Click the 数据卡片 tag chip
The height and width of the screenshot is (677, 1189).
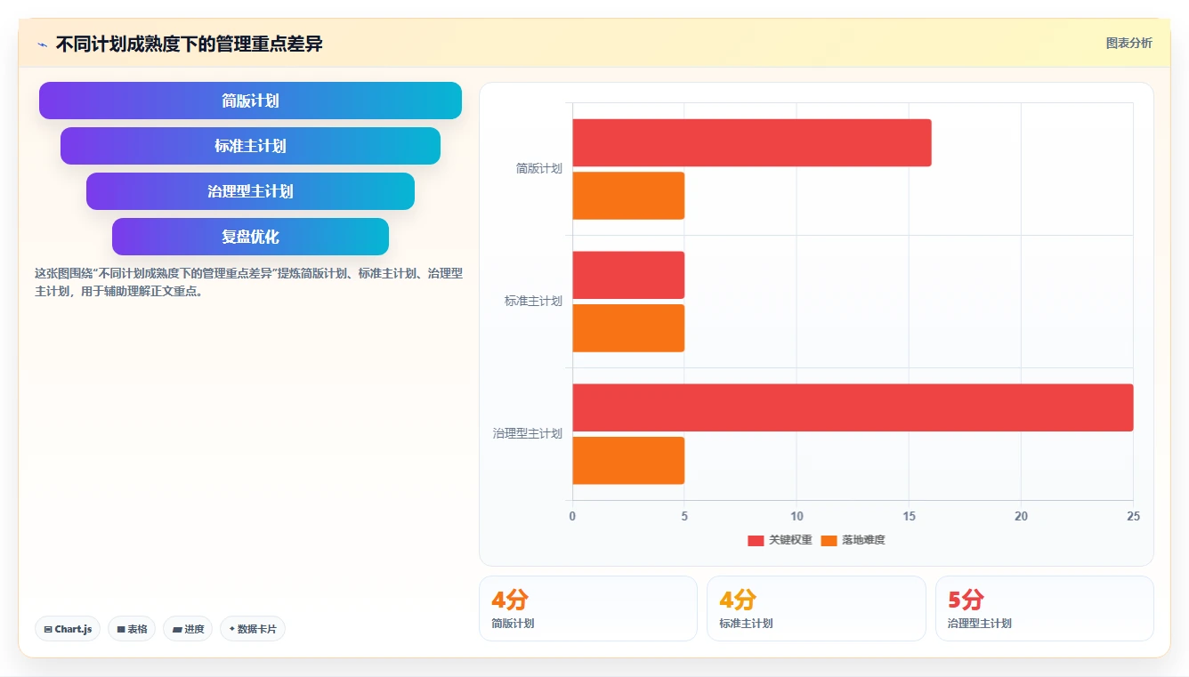tap(253, 629)
